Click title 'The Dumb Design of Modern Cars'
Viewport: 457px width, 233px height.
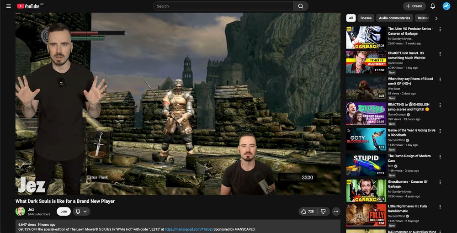[409, 158]
